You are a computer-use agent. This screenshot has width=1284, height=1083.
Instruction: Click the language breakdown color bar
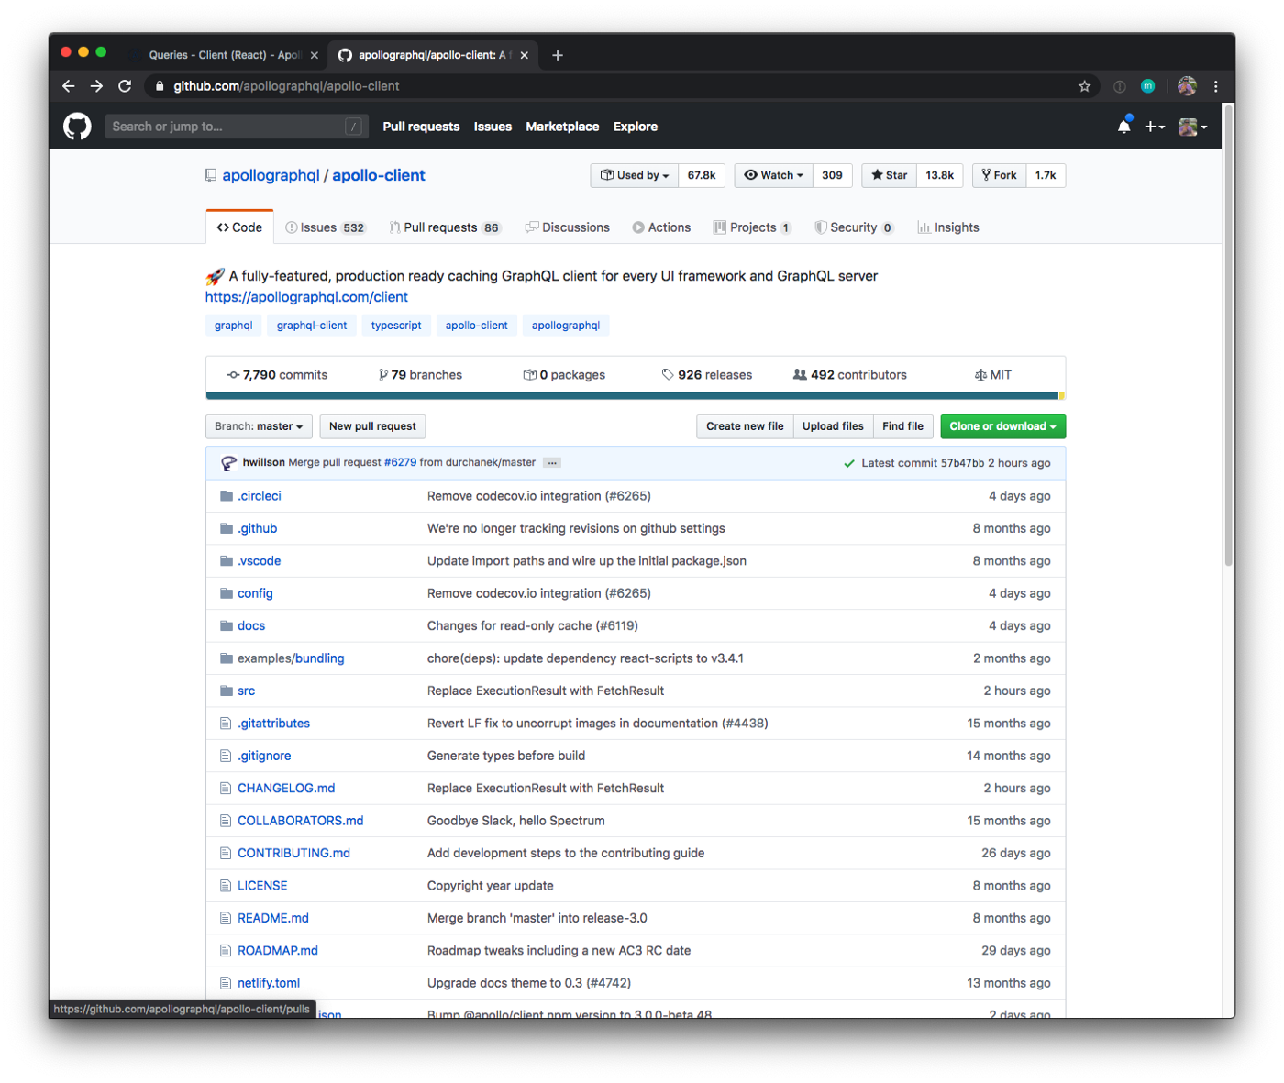coord(636,396)
